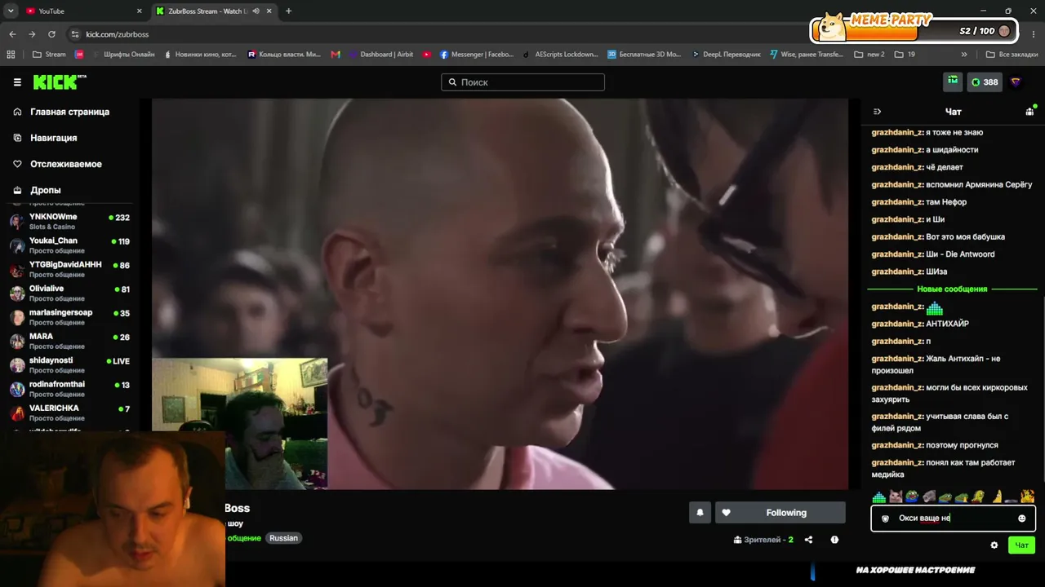
Task: Open a new browser tab
Action: click(x=288, y=11)
